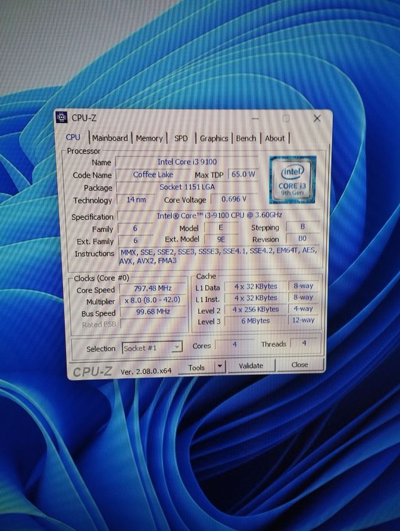Click the Core Speed value field
Image resolution: width=400 pixels, height=531 pixels.
(x=154, y=289)
